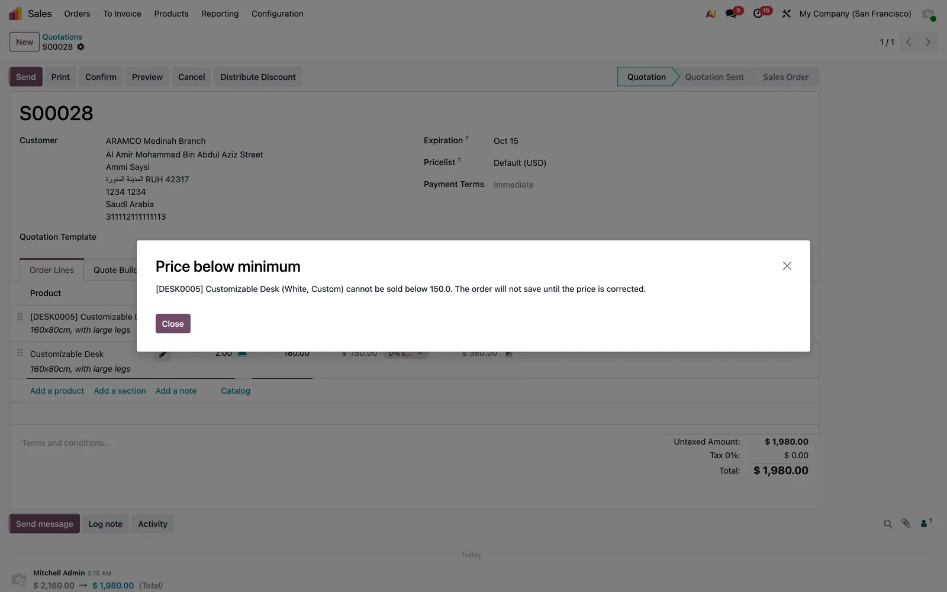Switch to the Order Lines tab

tap(51, 270)
